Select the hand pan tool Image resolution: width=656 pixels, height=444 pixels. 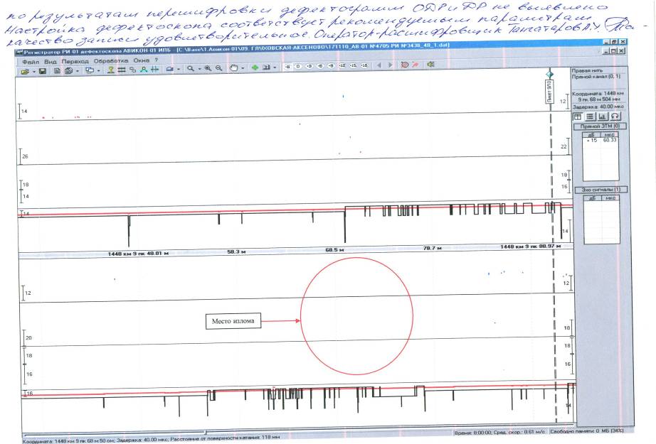(233, 71)
